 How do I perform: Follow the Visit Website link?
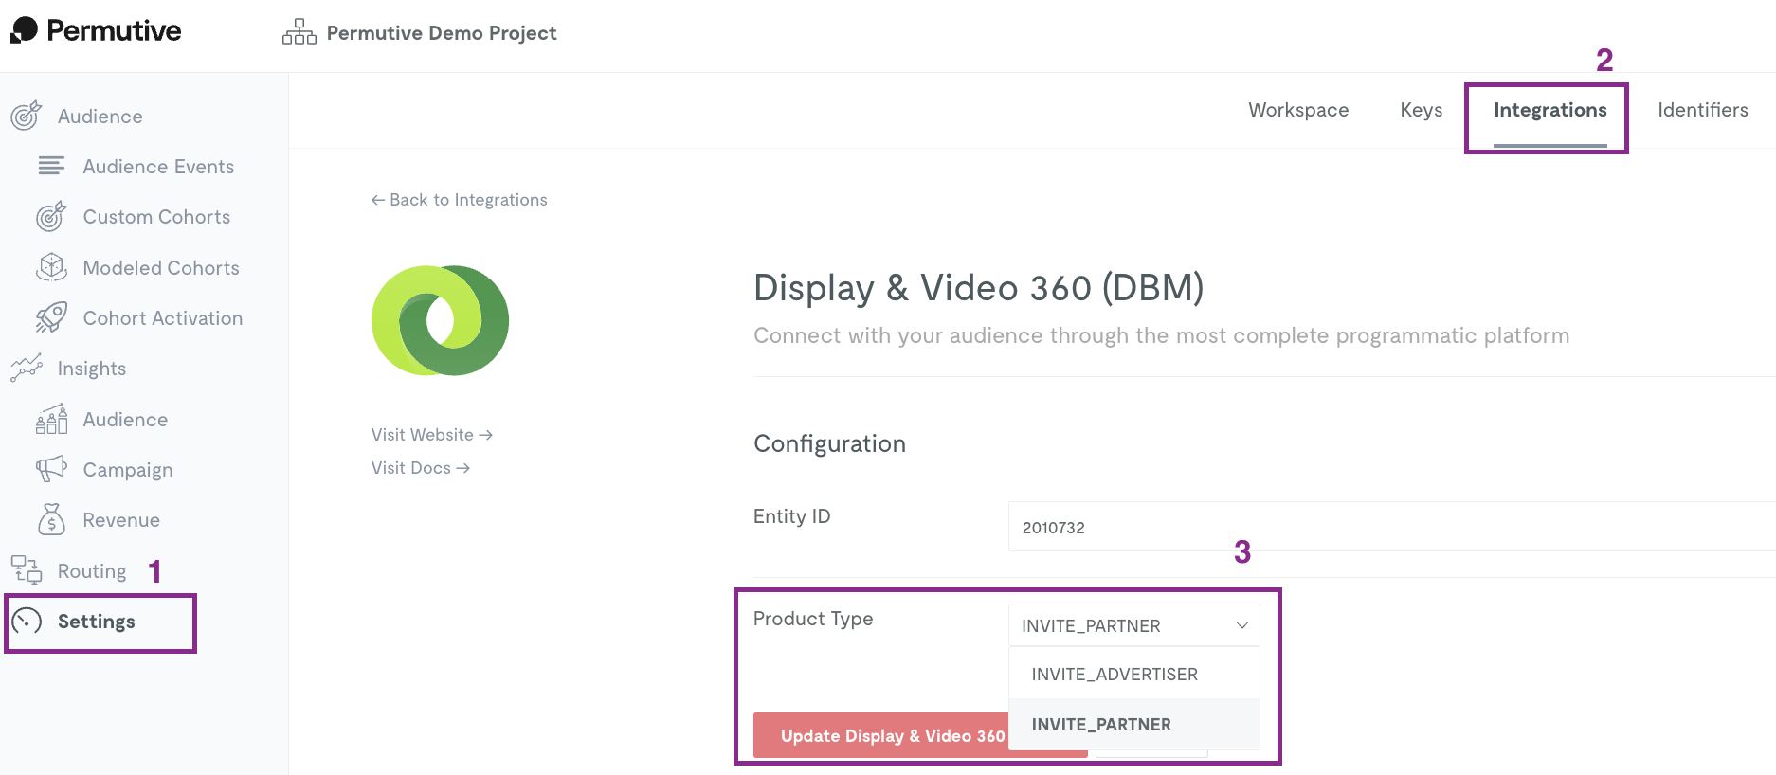[x=432, y=435]
